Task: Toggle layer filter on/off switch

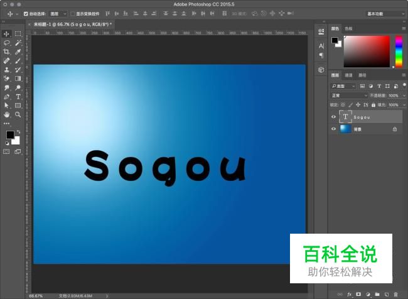Action: [x=404, y=85]
